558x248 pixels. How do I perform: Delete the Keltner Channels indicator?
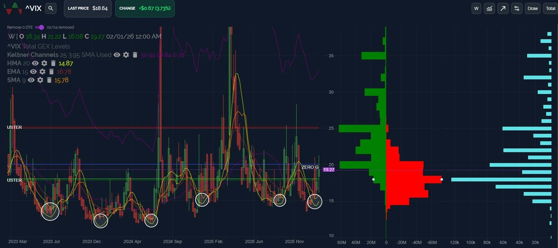(x=135, y=55)
